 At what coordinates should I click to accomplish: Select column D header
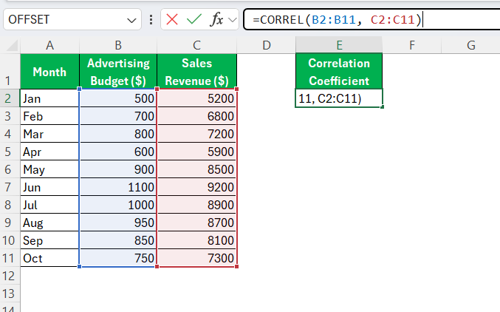coord(267,45)
